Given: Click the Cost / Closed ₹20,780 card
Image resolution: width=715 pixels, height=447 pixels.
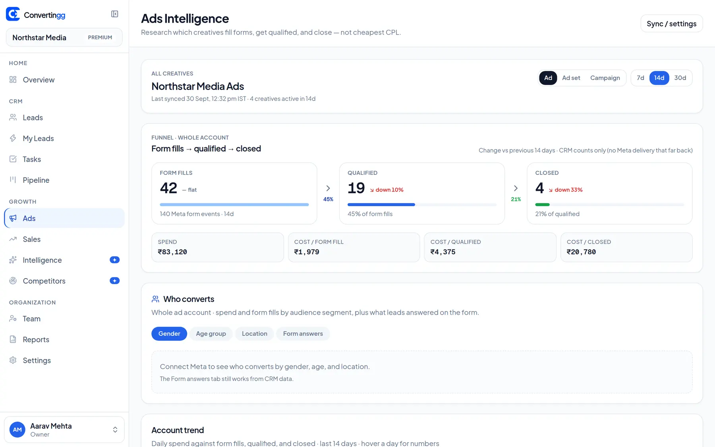Looking at the screenshot, I should (626, 247).
